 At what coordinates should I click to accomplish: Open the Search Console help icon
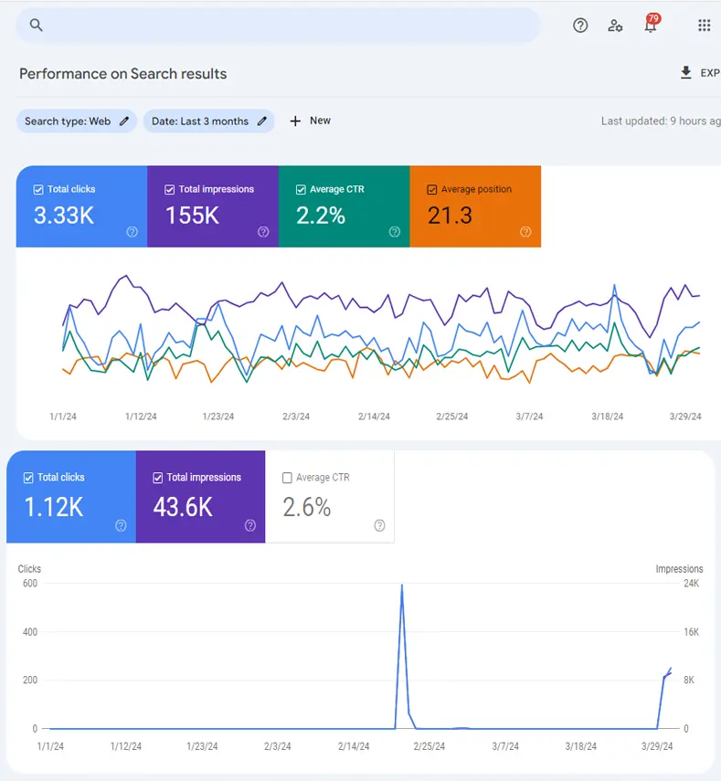tap(580, 26)
